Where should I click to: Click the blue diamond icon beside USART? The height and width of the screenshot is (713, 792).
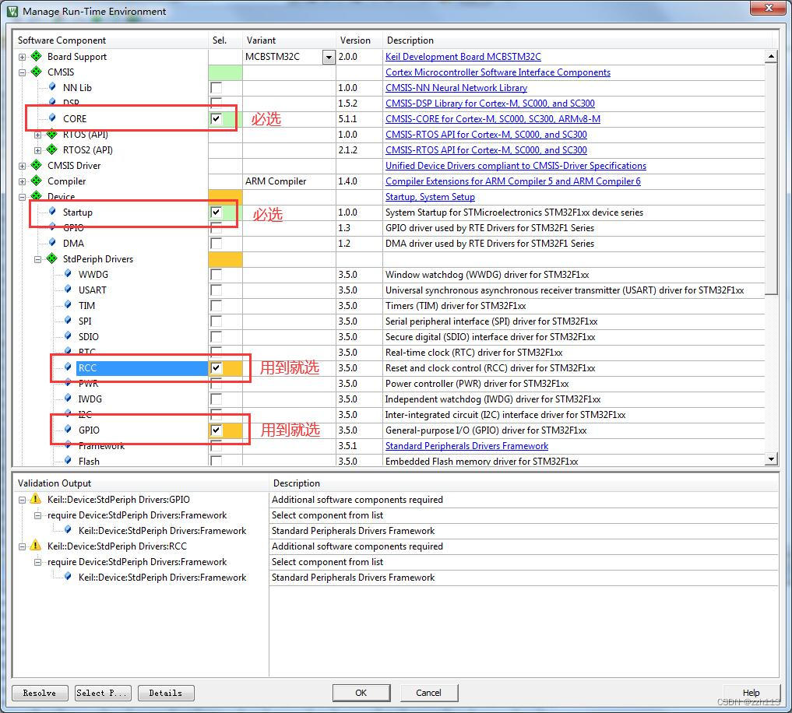click(x=69, y=290)
